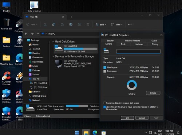Click the Cut scissors icon in Explorer toolbar
Viewport: 182px width, 135px height.
pos(45,24)
